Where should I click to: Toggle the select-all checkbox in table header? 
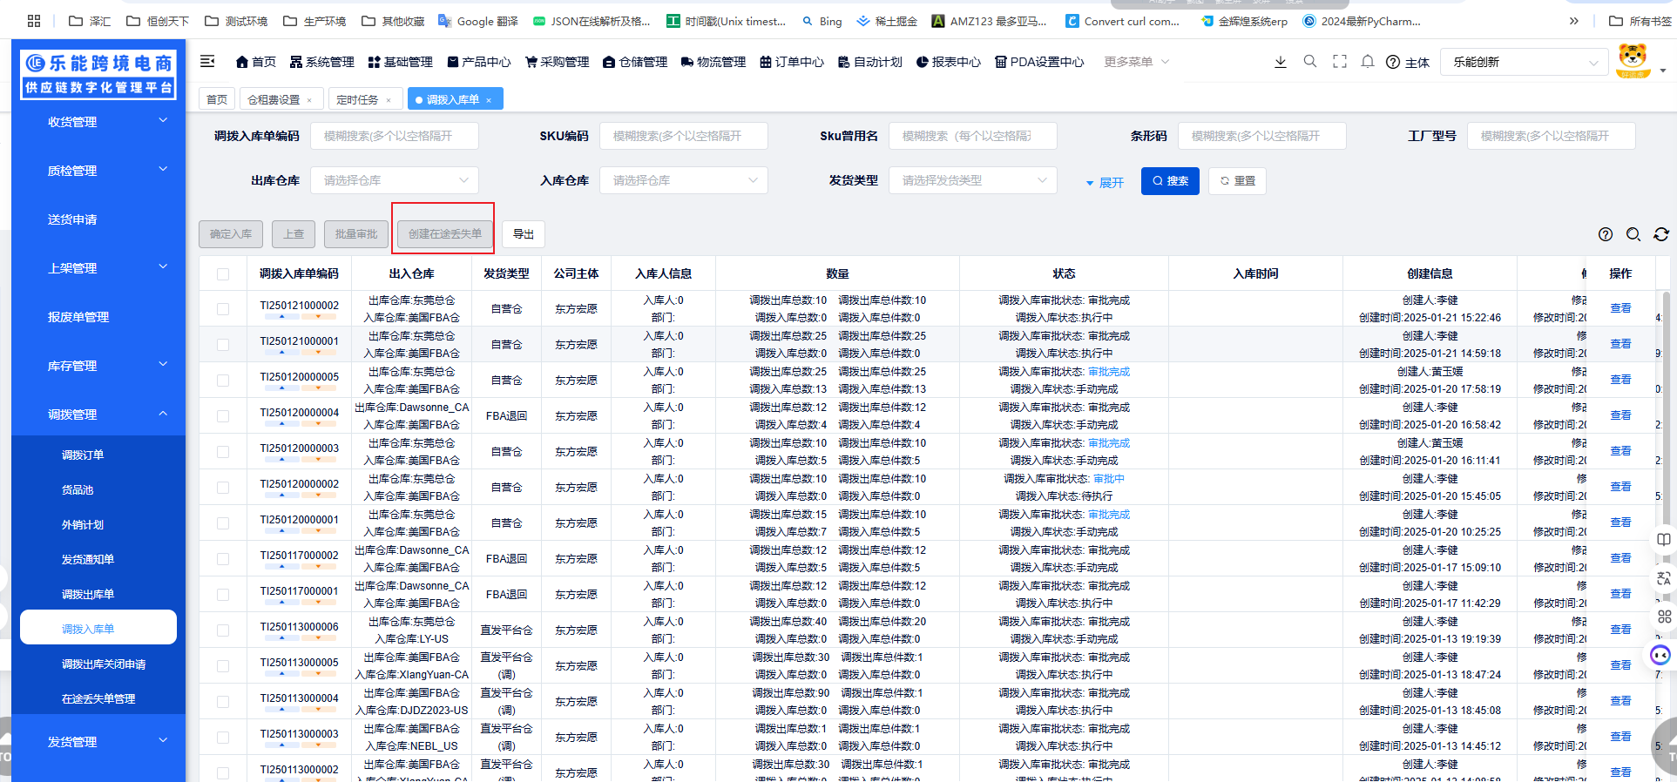tap(223, 274)
